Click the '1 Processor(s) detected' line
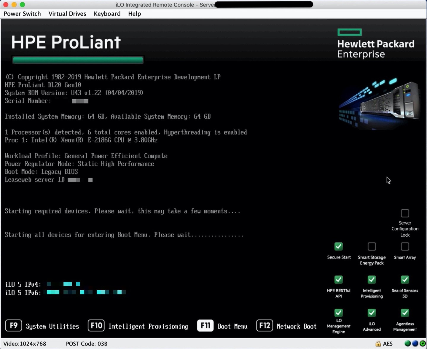Screen dimensions: 427x349 [126, 132]
